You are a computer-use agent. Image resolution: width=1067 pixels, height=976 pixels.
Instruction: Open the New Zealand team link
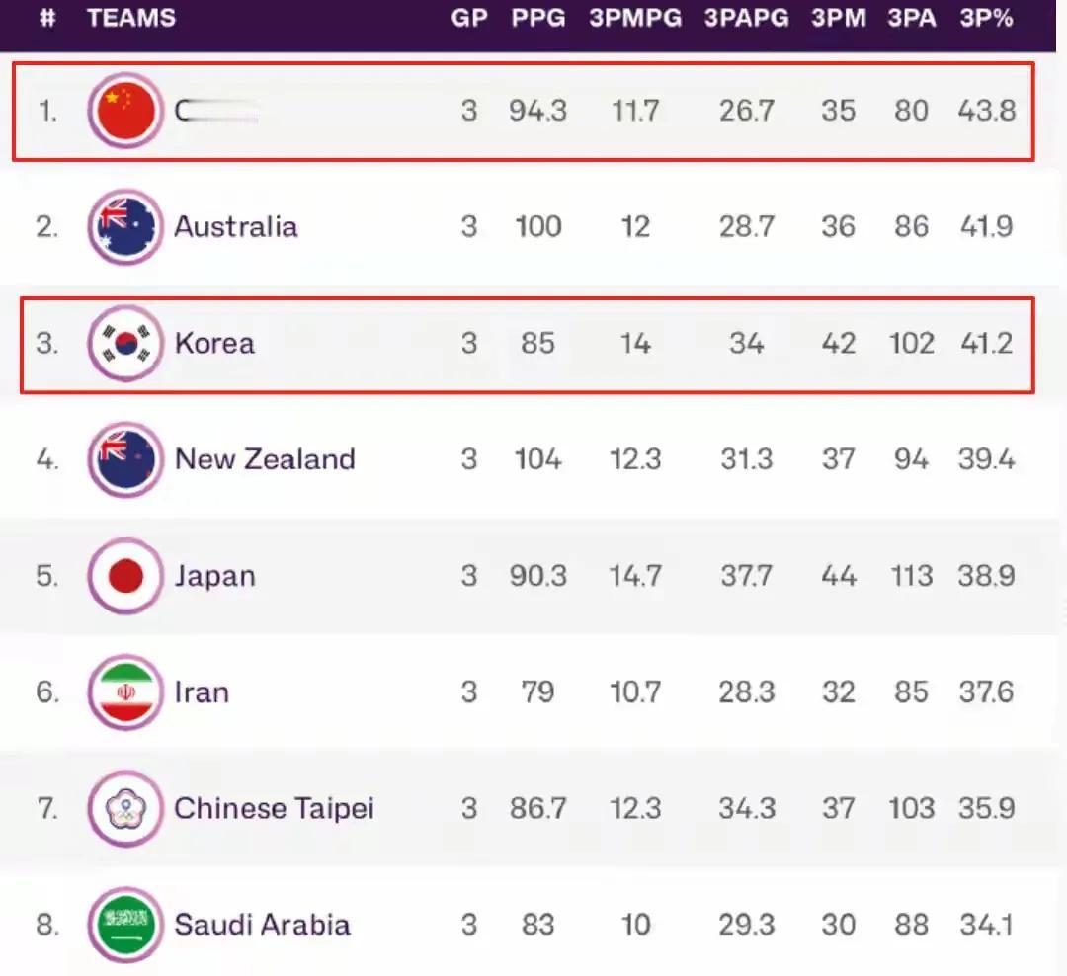click(265, 459)
